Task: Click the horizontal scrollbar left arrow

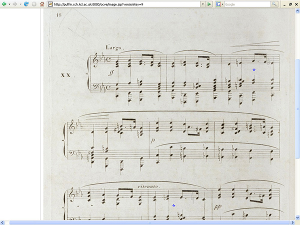Action: (x=2, y=222)
